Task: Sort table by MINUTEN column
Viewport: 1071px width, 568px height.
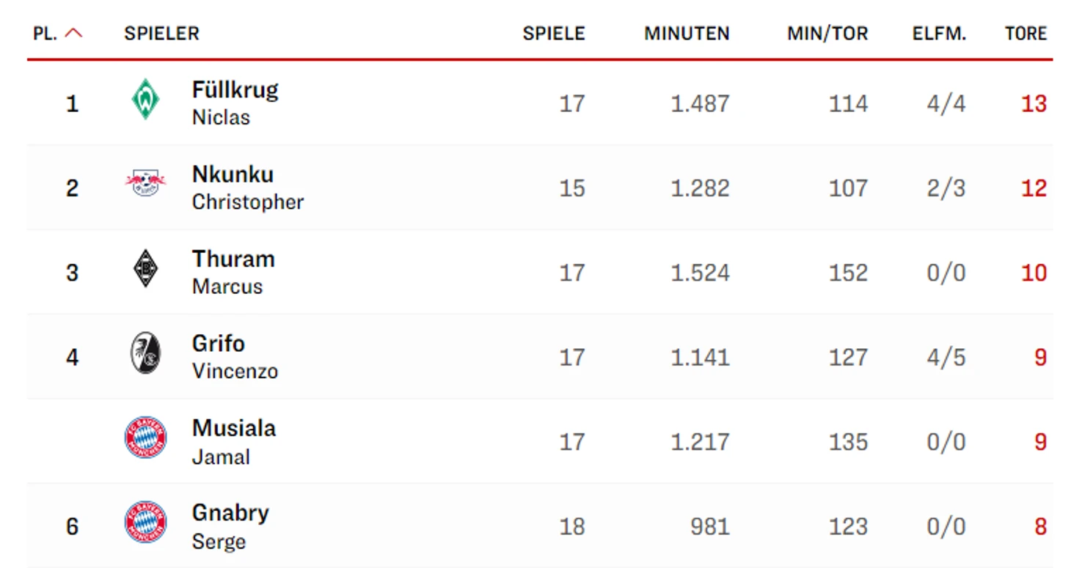Action: pos(687,34)
